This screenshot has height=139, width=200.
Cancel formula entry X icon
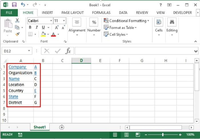pyautogui.click(x=47, y=51)
